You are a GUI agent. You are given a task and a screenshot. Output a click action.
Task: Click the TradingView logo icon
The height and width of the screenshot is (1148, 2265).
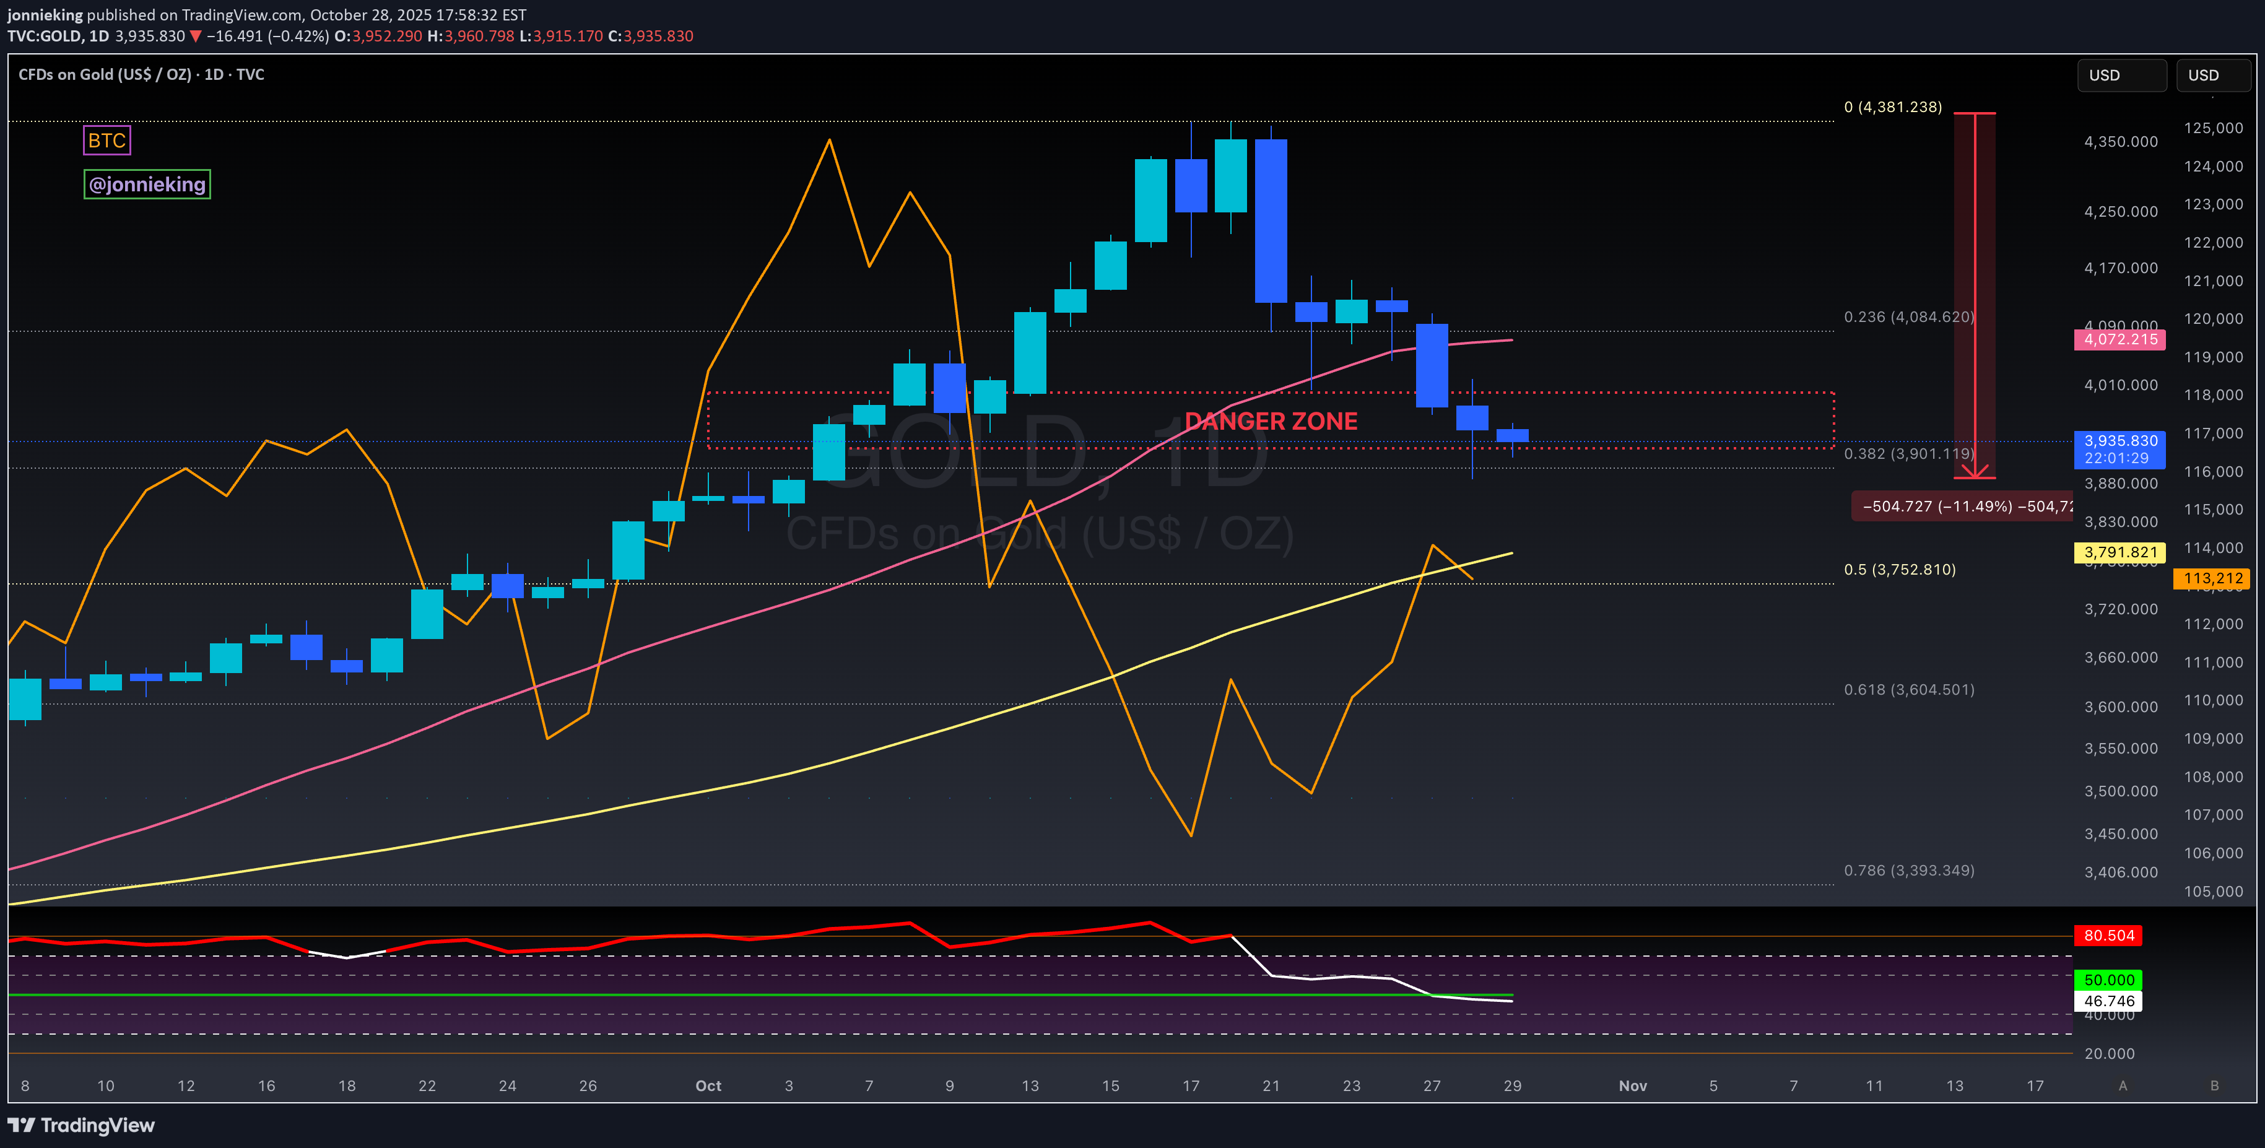pos(21,1125)
